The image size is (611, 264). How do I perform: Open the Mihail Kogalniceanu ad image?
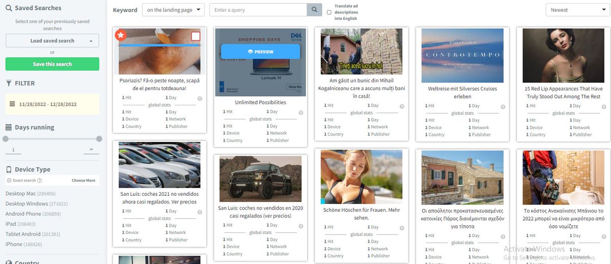pos(362,51)
